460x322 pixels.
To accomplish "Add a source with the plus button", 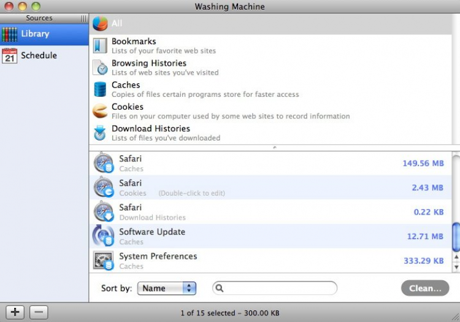I will [15, 312].
